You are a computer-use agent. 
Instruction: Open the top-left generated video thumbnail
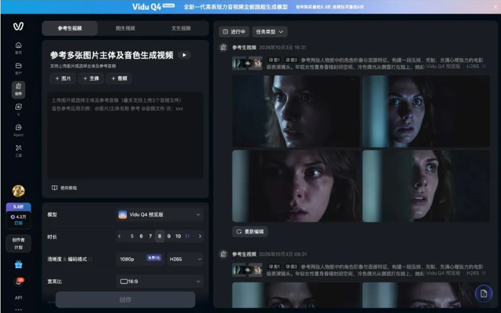click(296, 111)
